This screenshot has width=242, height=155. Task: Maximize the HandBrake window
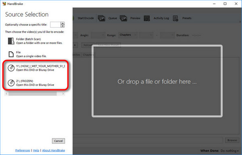click(225, 4)
